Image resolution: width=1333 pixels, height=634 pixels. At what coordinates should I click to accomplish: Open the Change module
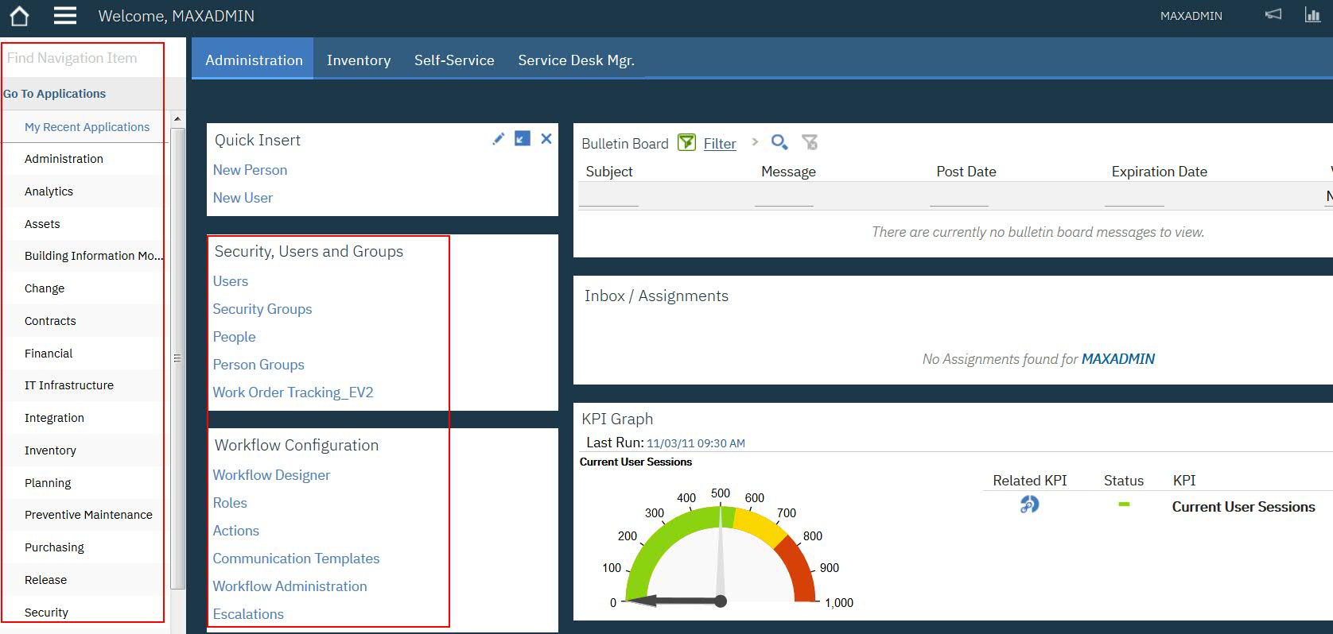tap(45, 288)
